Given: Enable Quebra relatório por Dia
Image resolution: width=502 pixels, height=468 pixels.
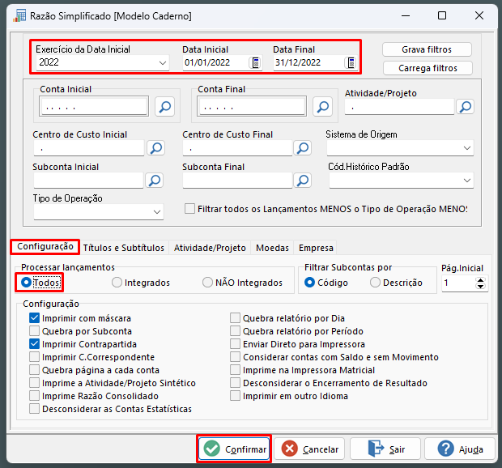Looking at the screenshot, I should point(235,318).
